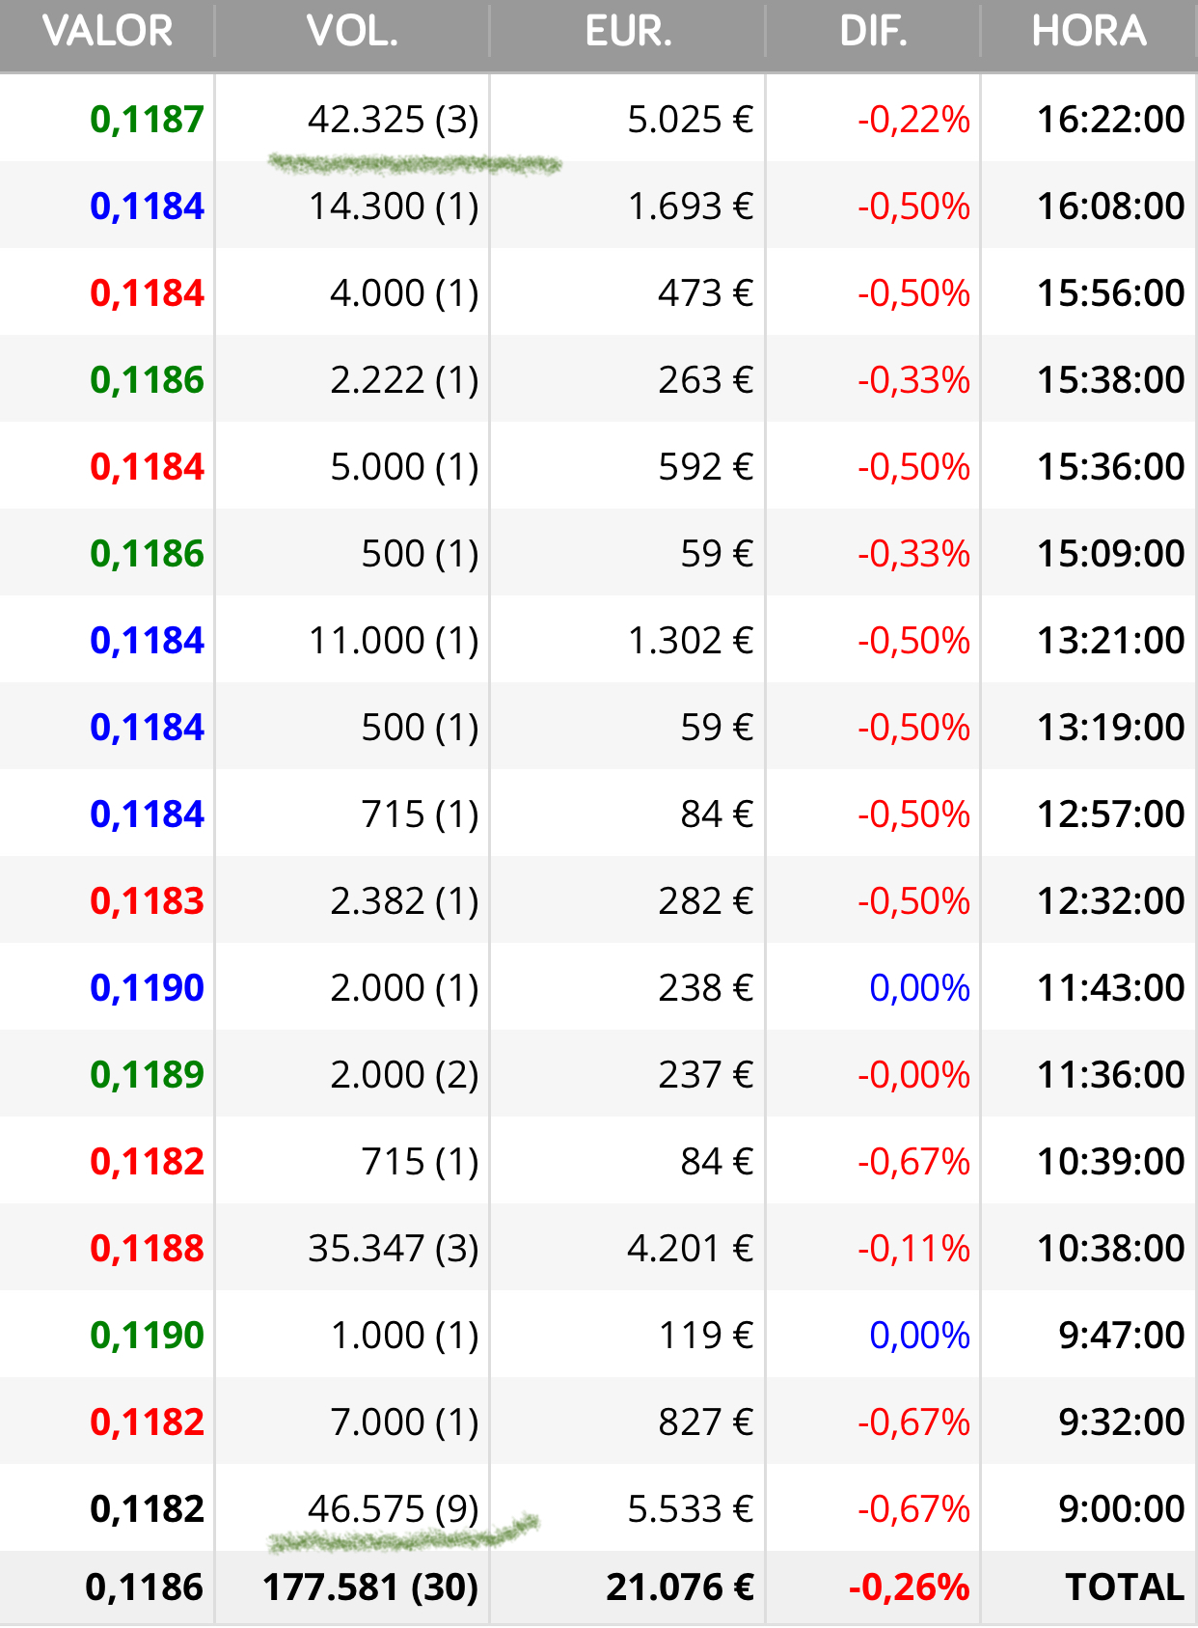Sort by the VOL. column header
Viewport: 1198px width, 1628px height.
coord(352,31)
